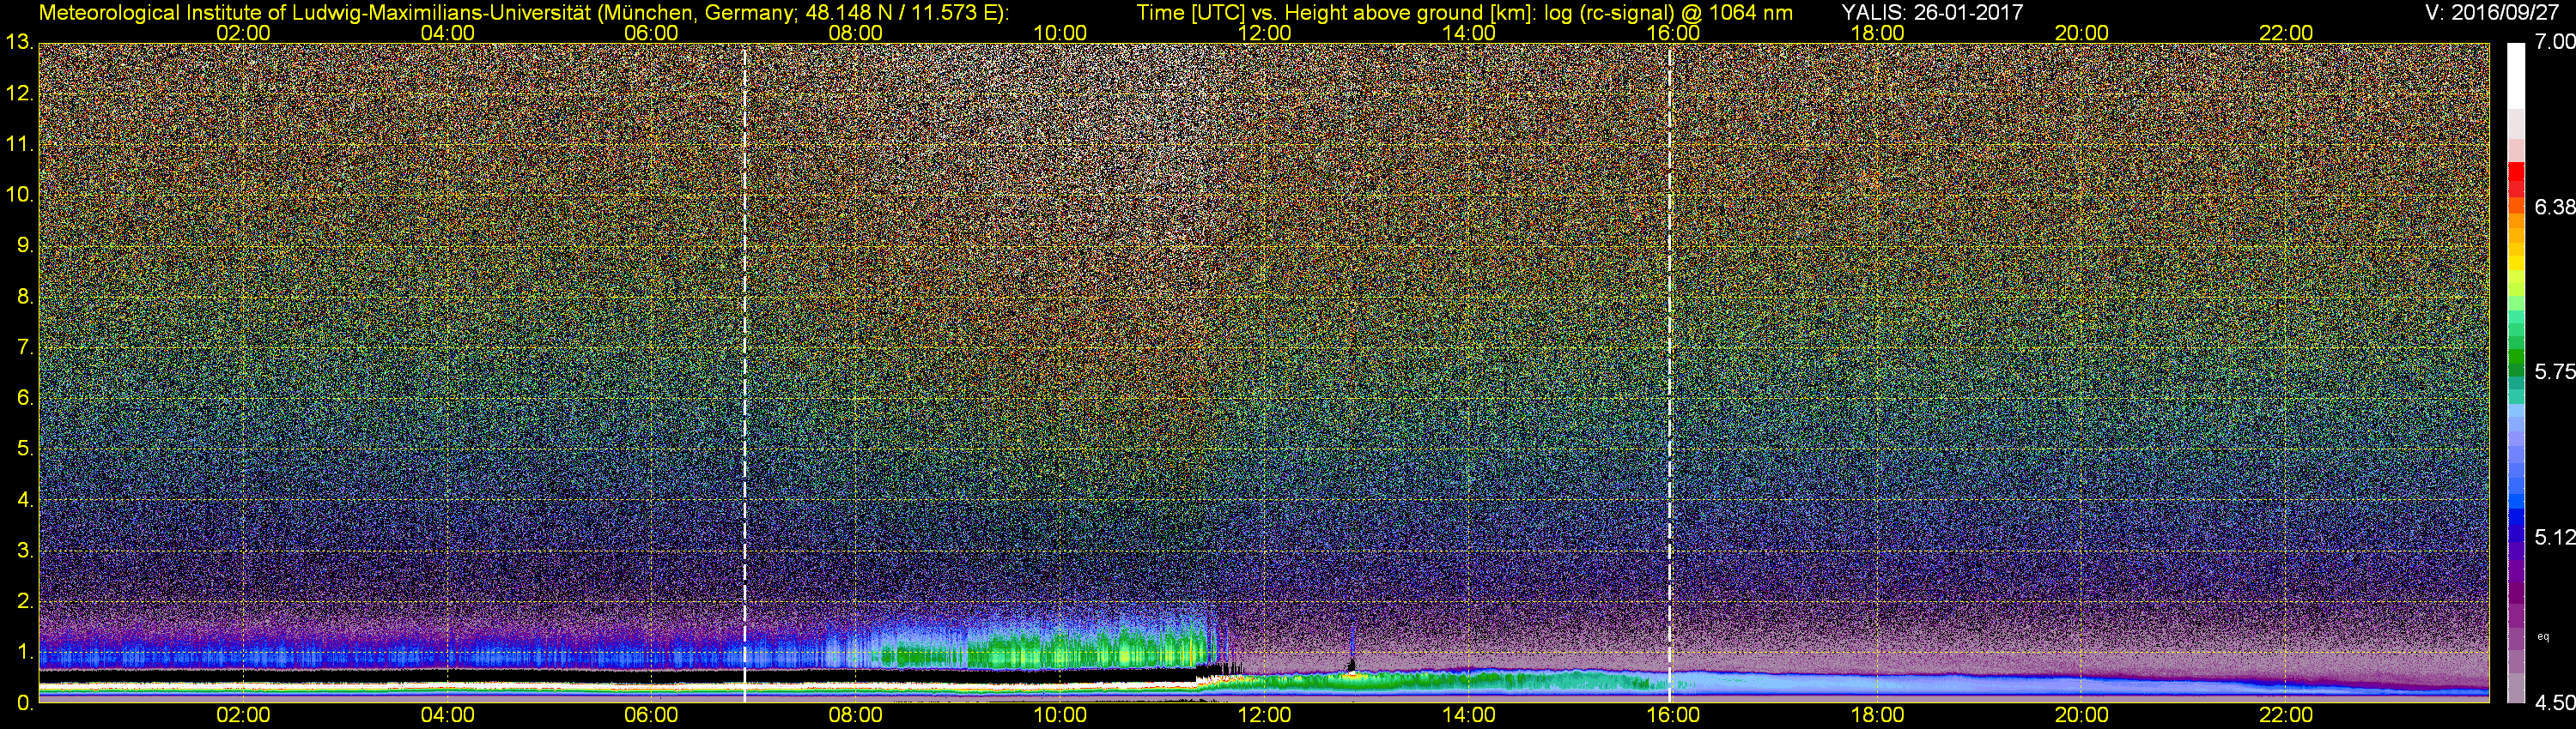Click the 7.00 value at the colorbar top
The image size is (2576, 729).
point(2554,42)
